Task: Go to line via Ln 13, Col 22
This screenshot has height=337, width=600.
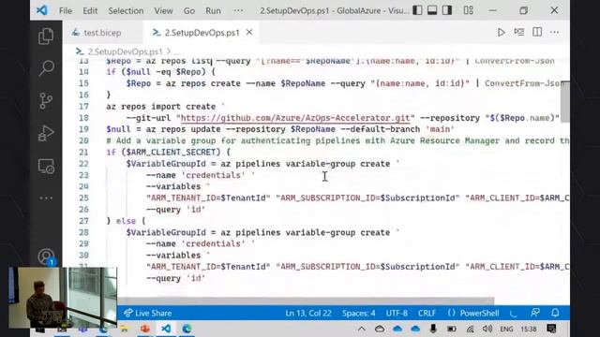Action: click(x=308, y=314)
